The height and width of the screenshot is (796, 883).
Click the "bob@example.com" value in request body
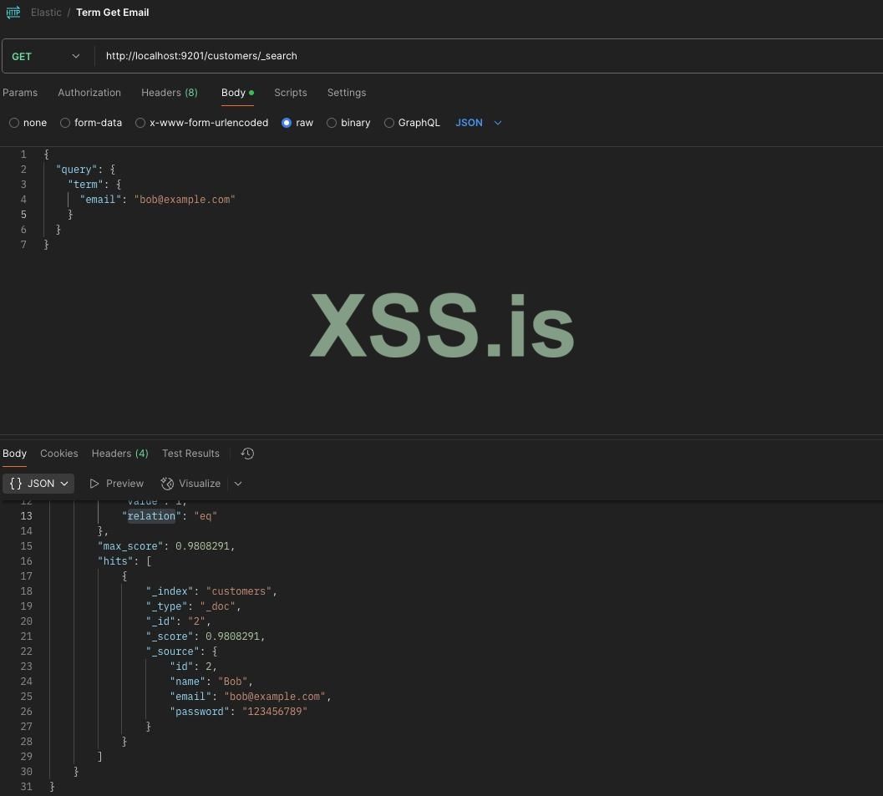point(185,200)
